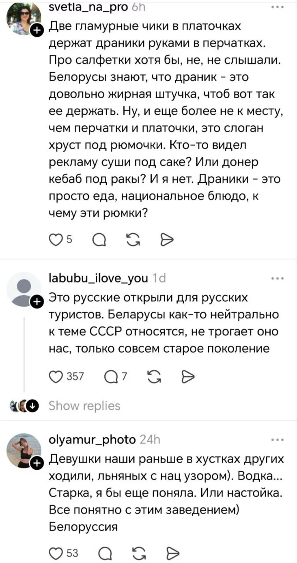Open olyamur_photo profile picture
The height and width of the screenshot is (563, 297).
click(x=24, y=449)
